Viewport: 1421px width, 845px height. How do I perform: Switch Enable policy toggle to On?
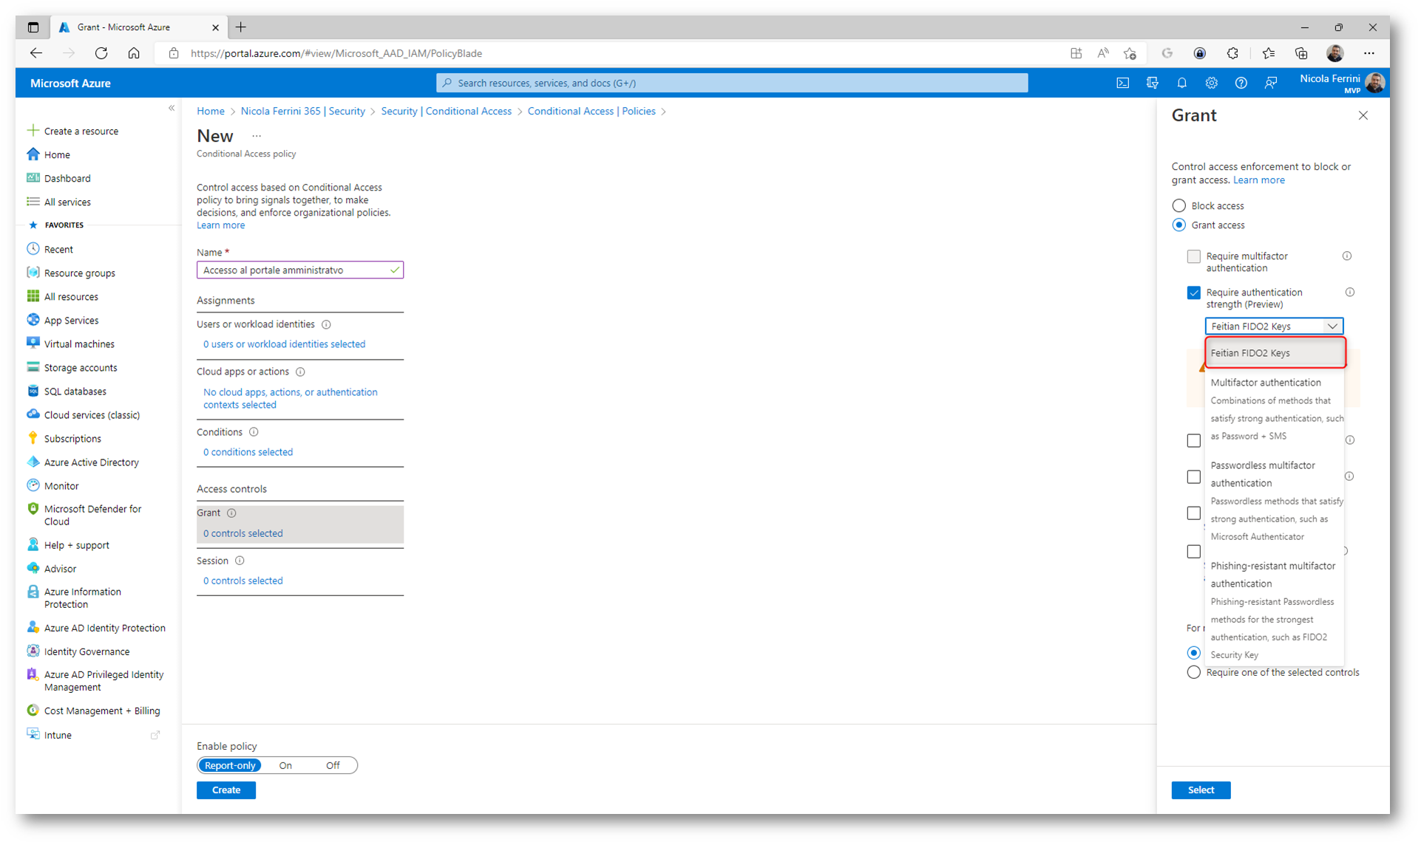[285, 766]
